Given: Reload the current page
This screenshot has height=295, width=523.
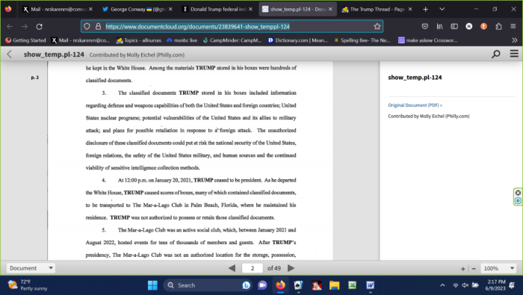Looking at the screenshot, I should click(40, 26).
